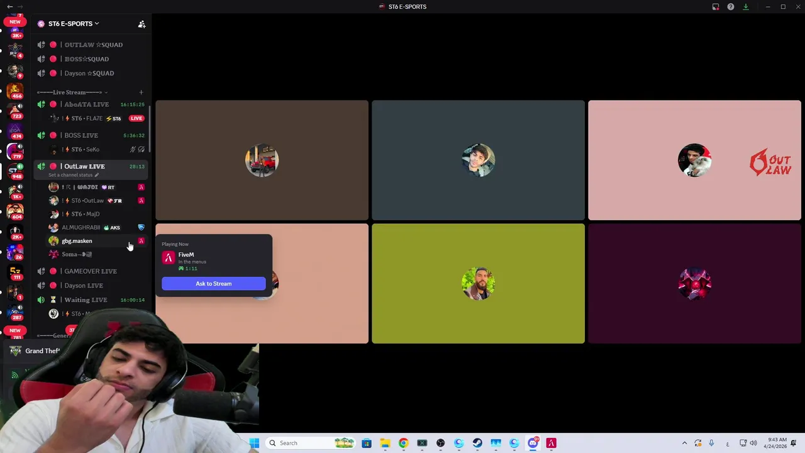This screenshot has width=805, height=453.
Task: Click the FiveM logo in Playing Now popup
Action: [x=168, y=258]
